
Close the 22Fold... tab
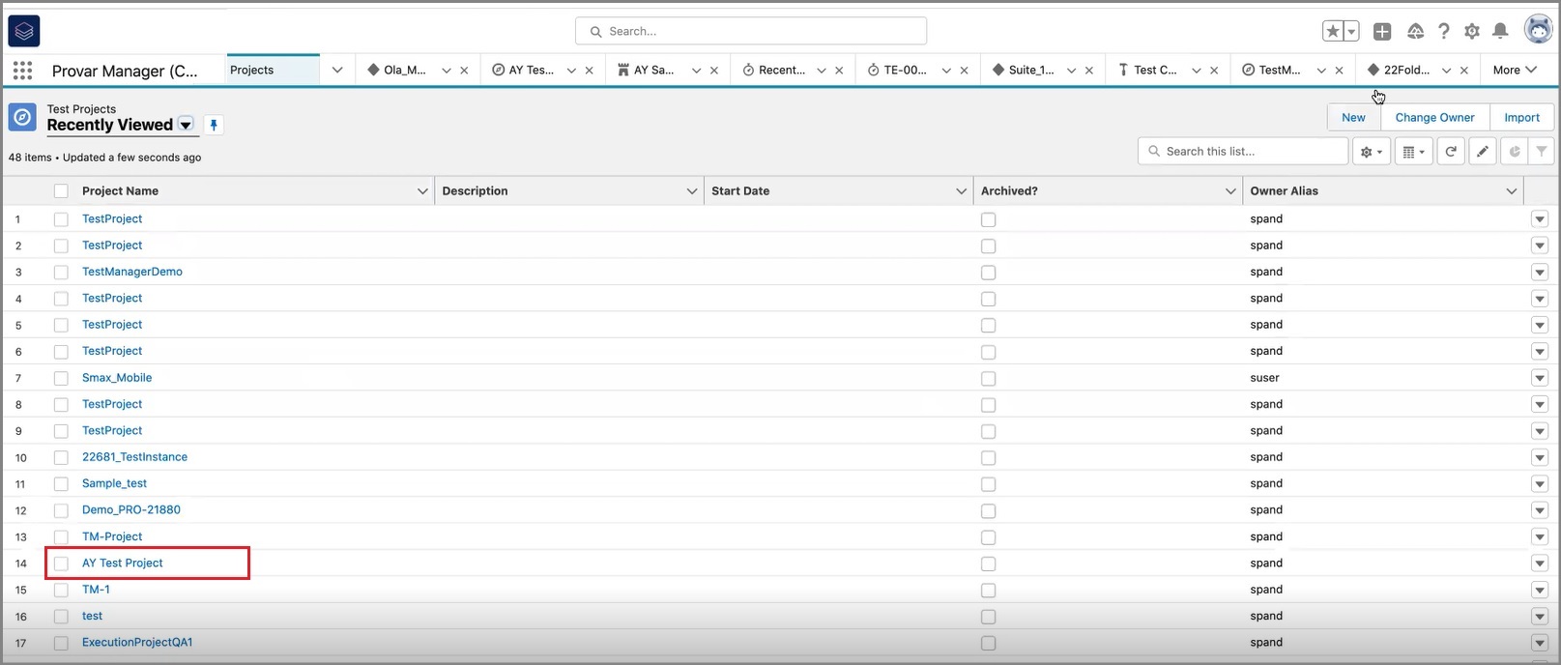1464,71
